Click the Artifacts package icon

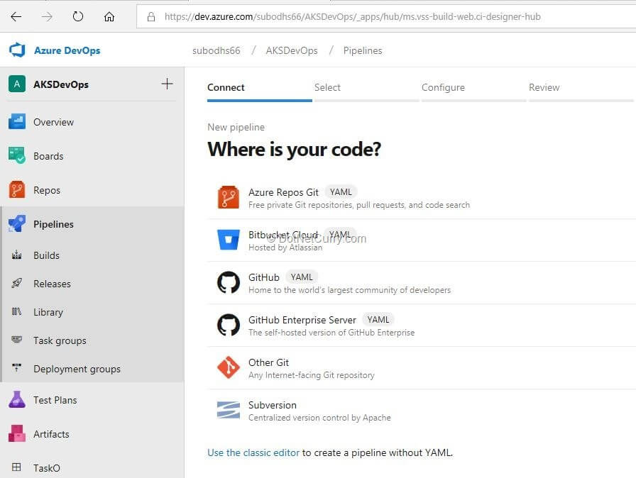tap(16, 433)
